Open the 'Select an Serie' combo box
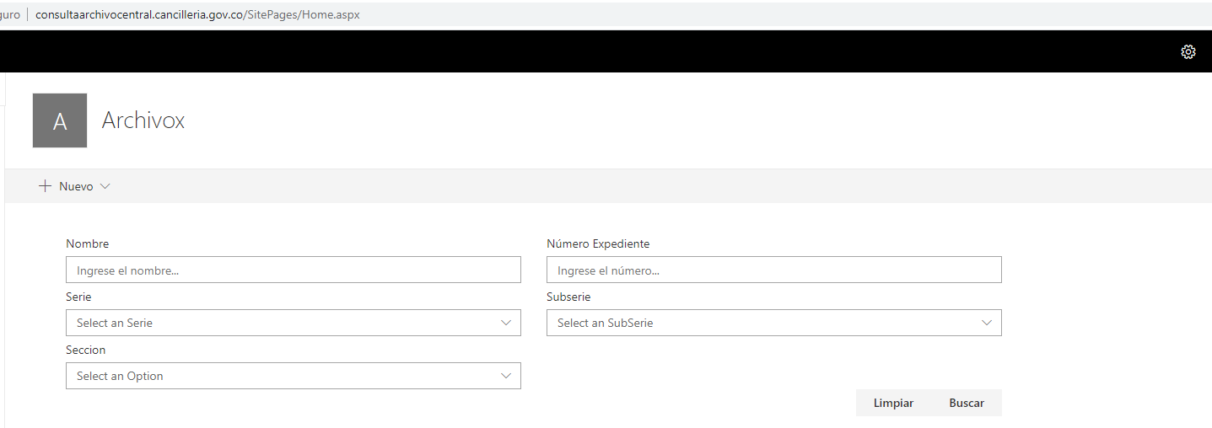 click(278, 323)
